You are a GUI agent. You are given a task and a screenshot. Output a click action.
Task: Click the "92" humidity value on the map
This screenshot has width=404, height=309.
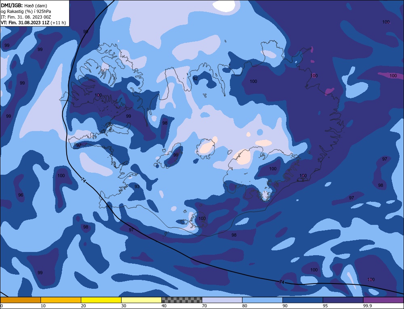[195, 78]
